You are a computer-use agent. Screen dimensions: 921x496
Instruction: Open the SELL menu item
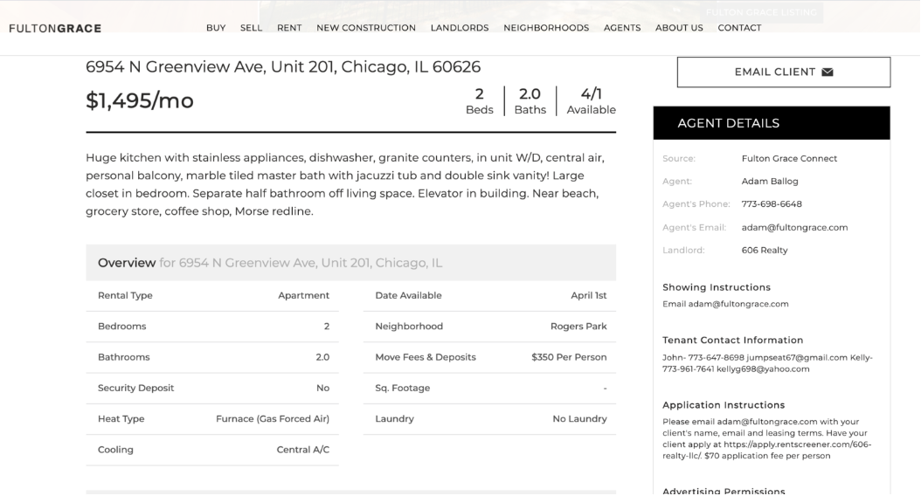251,28
